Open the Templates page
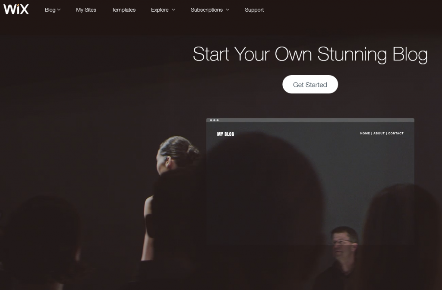442x290 pixels. click(123, 10)
